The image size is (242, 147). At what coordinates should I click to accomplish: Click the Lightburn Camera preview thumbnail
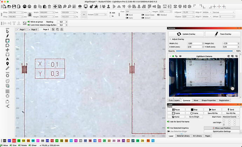point(203,77)
